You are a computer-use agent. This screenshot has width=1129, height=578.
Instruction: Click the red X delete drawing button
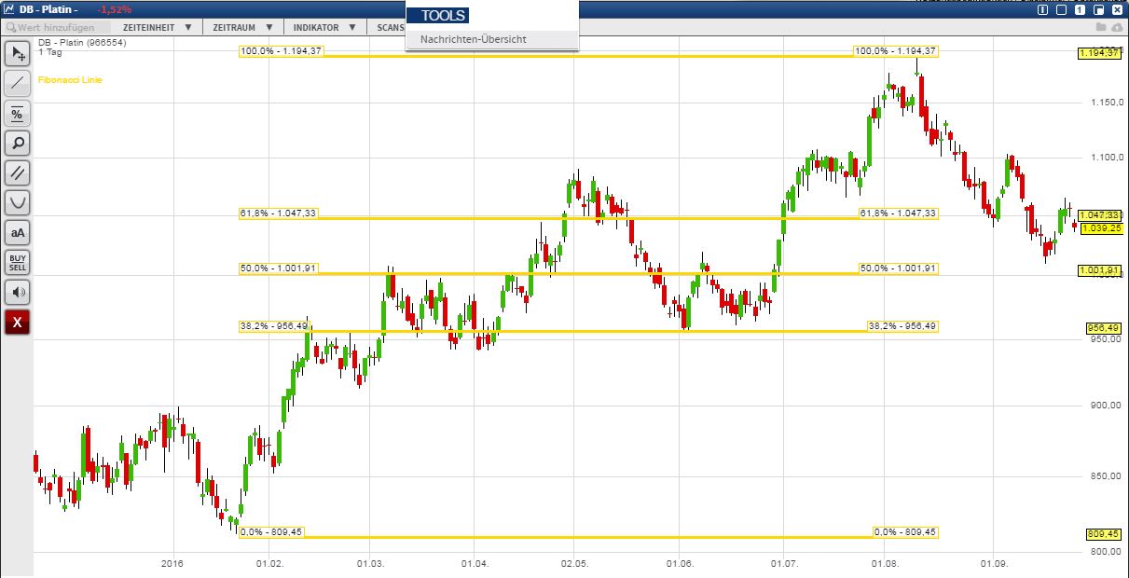[x=17, y=323]
